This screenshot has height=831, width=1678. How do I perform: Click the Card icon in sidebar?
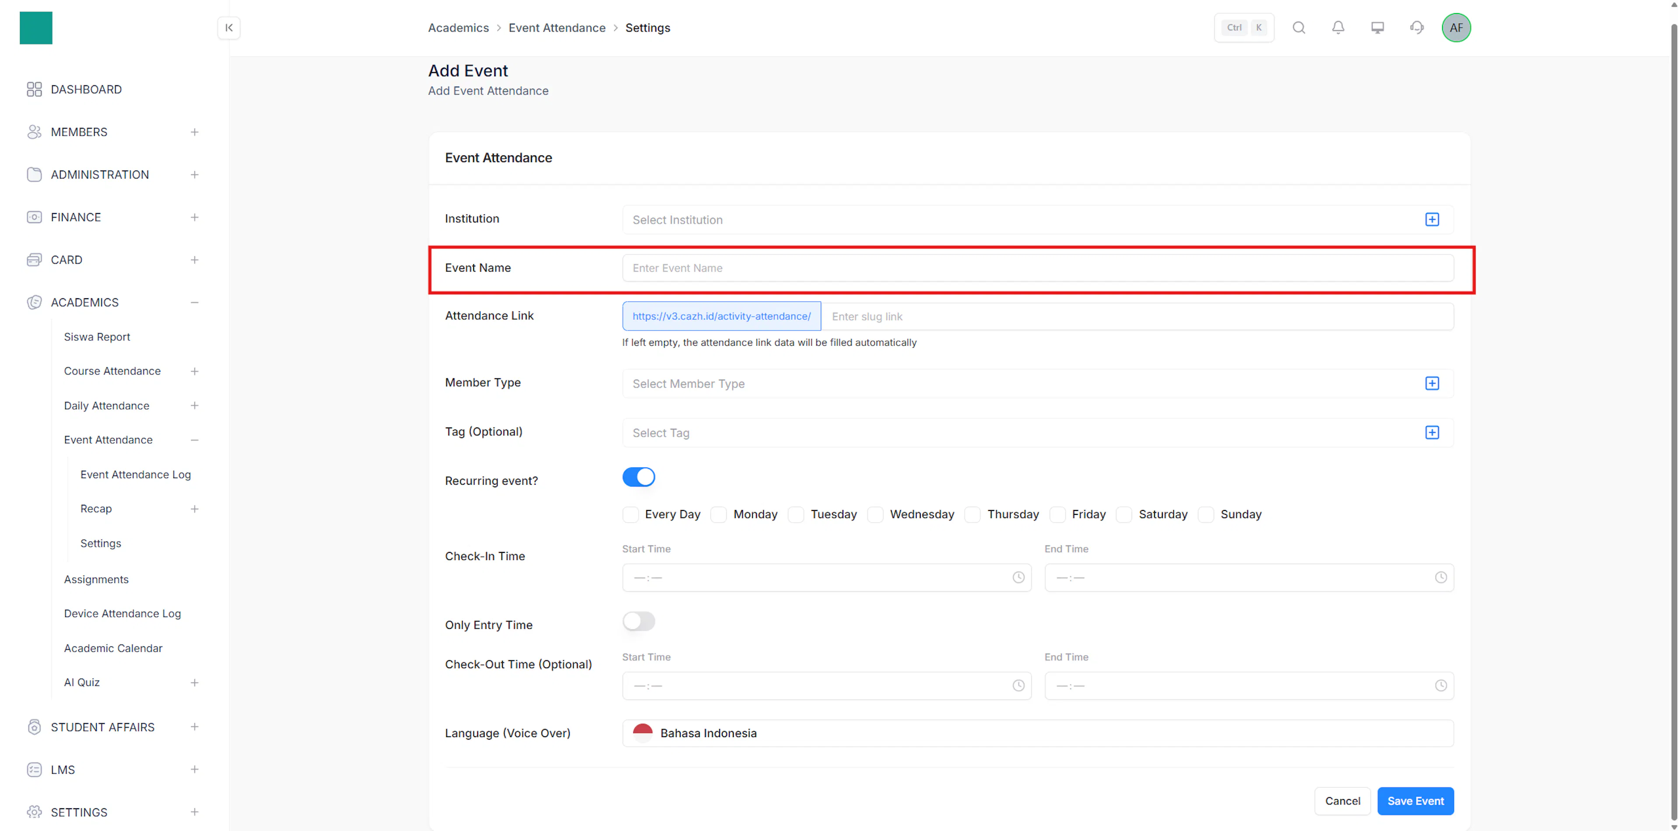[x=35, y=260]
